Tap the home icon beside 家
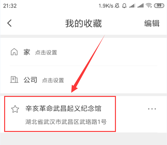The width and height of the screenshot is (167, 145). coord(14,52)
